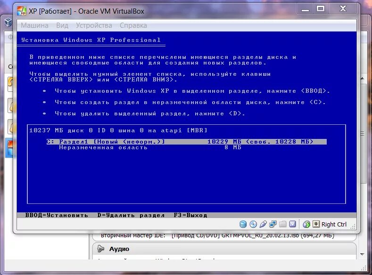372x275 pixels.
Task: Select the C: Раздел1 partition row
Action: point(187,142)
